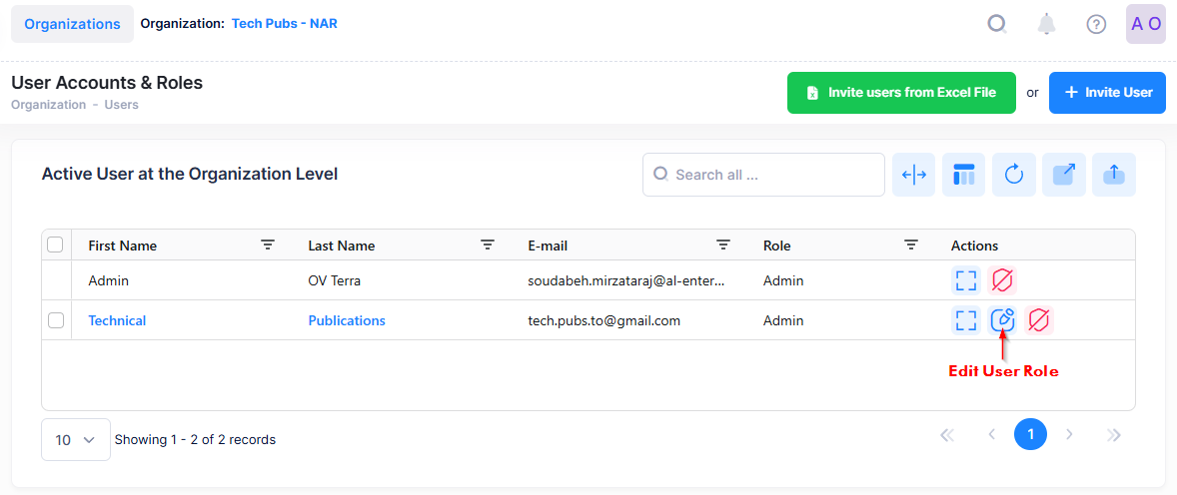The image size is (1177, 495).
Task: Open the Organizations tab
Action: coord(72,24)
